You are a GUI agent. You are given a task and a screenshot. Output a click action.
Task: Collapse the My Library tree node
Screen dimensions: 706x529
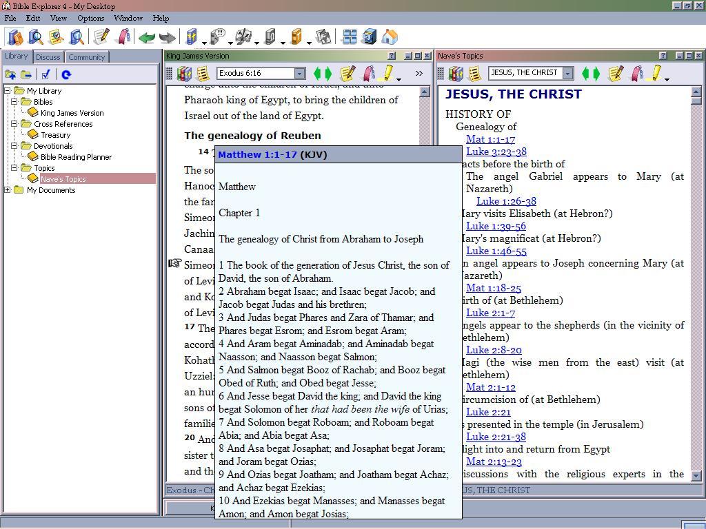click(x=7, y=91)
